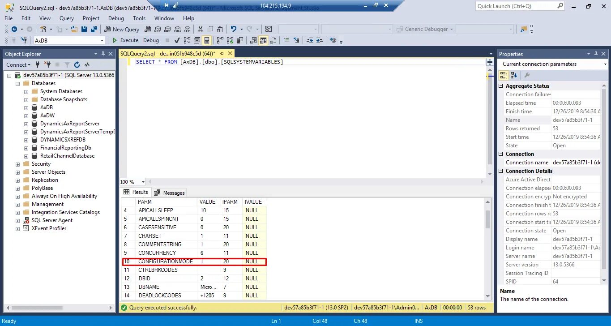Click the Execute button
611x326 pixels.
tap(125, 40)
